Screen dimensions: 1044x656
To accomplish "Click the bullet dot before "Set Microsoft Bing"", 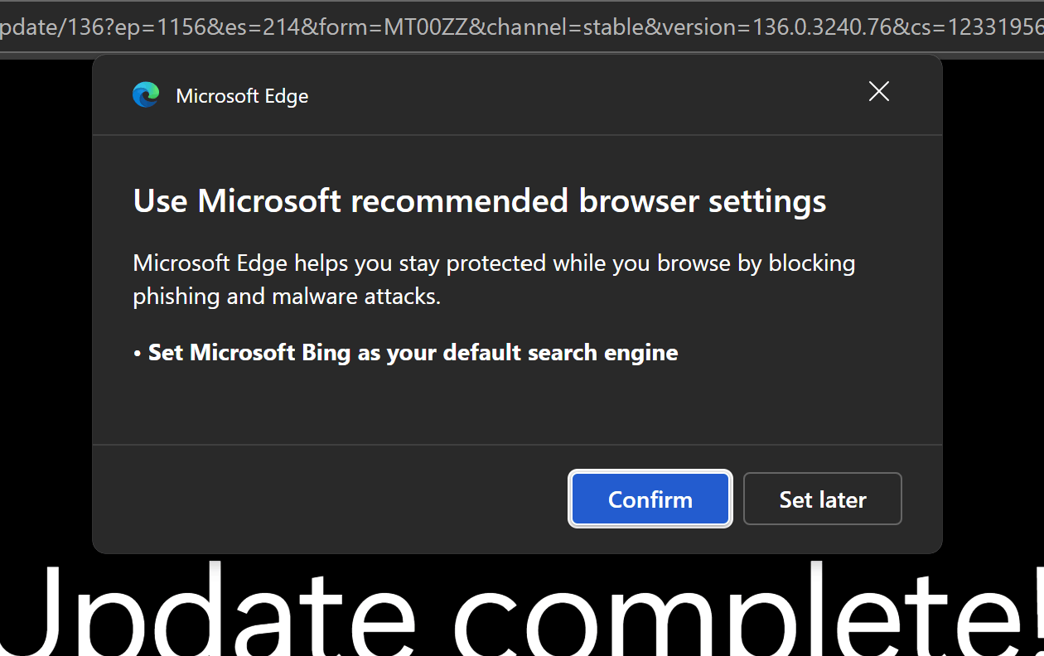I will [138, 354].
